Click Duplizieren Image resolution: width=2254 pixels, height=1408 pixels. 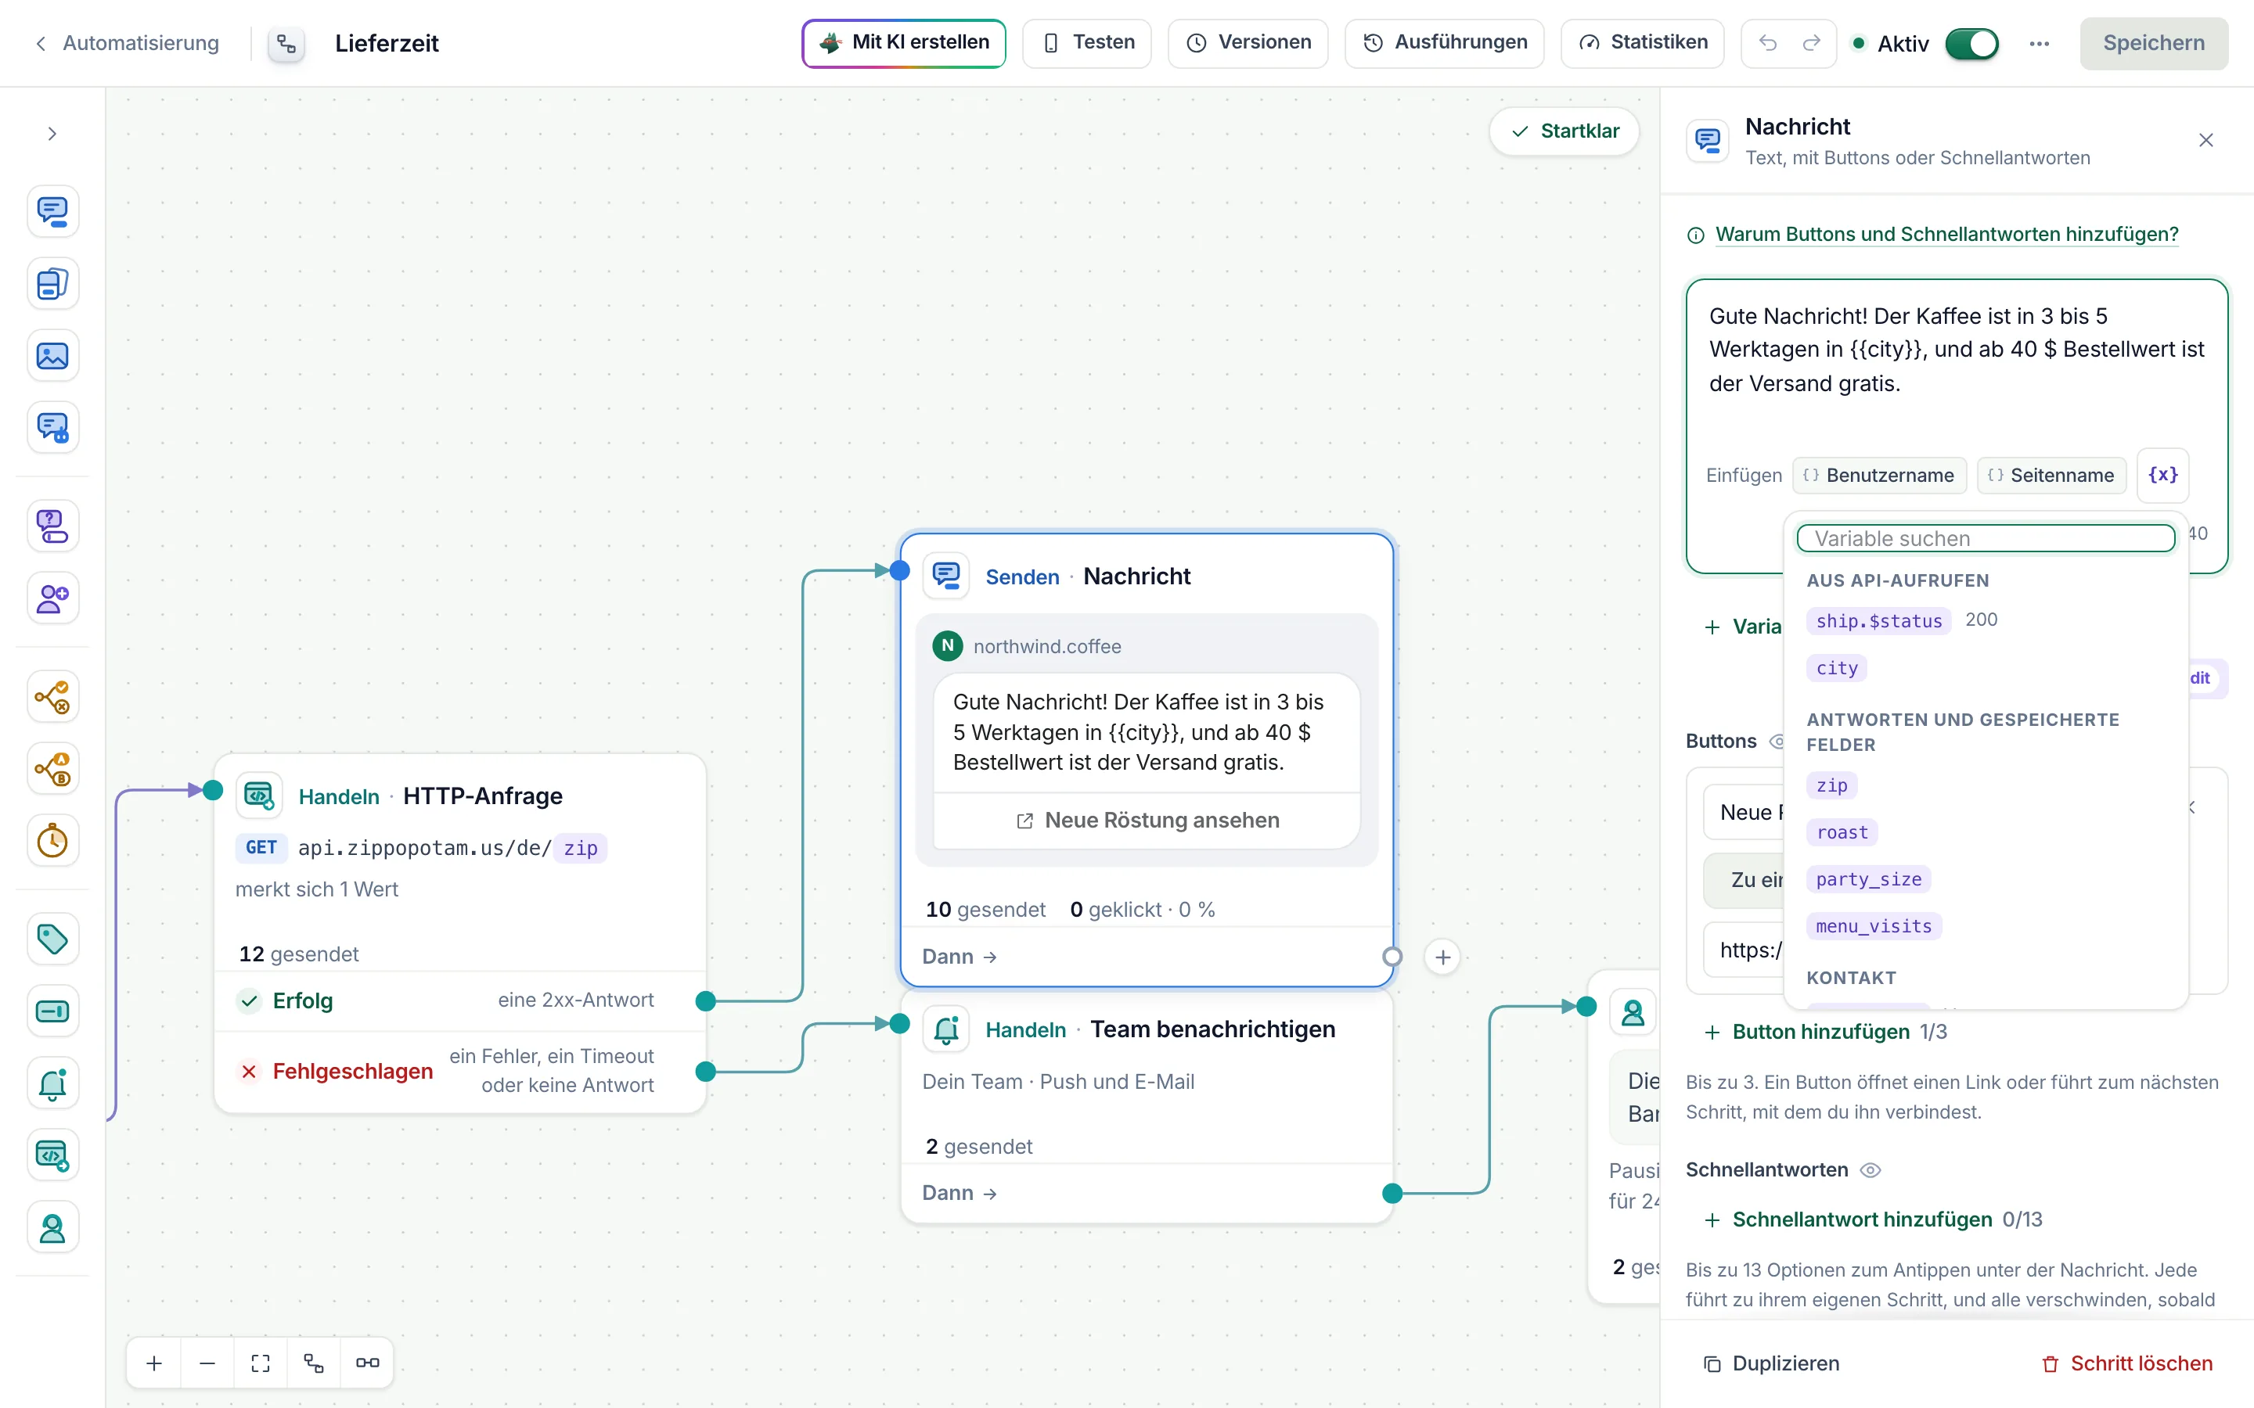pos(1772,1363)
